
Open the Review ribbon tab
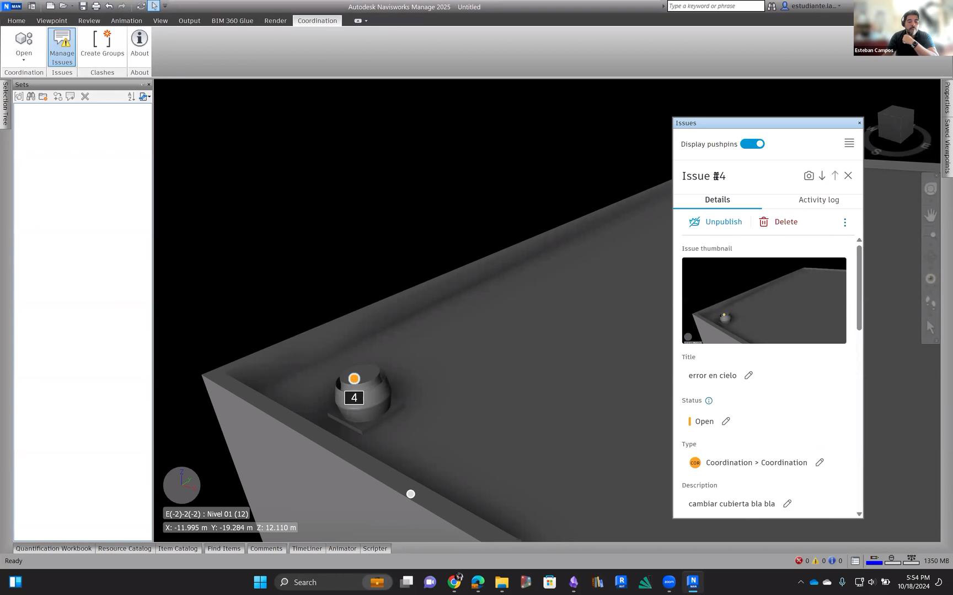point(89,20)
